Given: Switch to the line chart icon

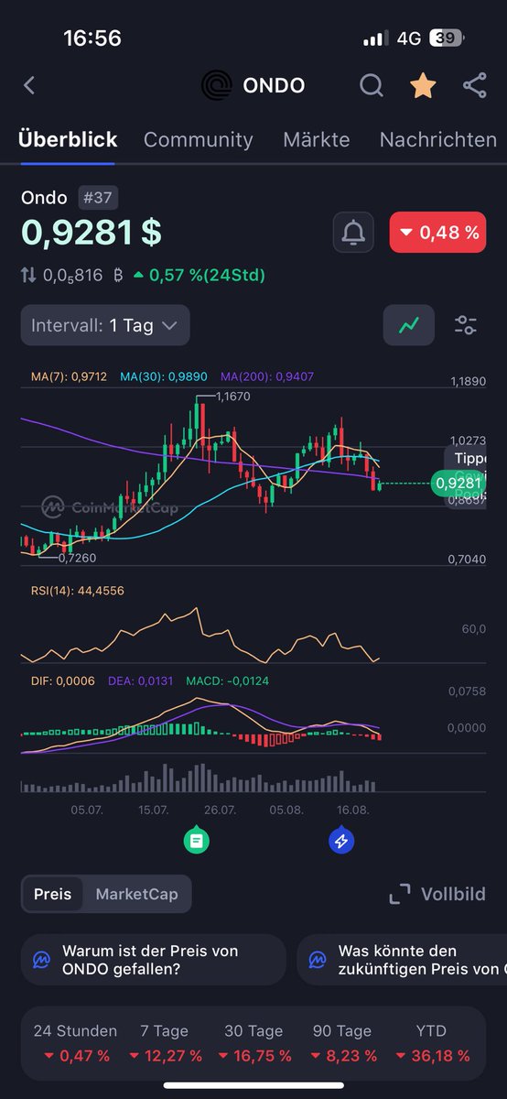Looking at the screenshot, I should pyautogui.click(x=409, y=325).
